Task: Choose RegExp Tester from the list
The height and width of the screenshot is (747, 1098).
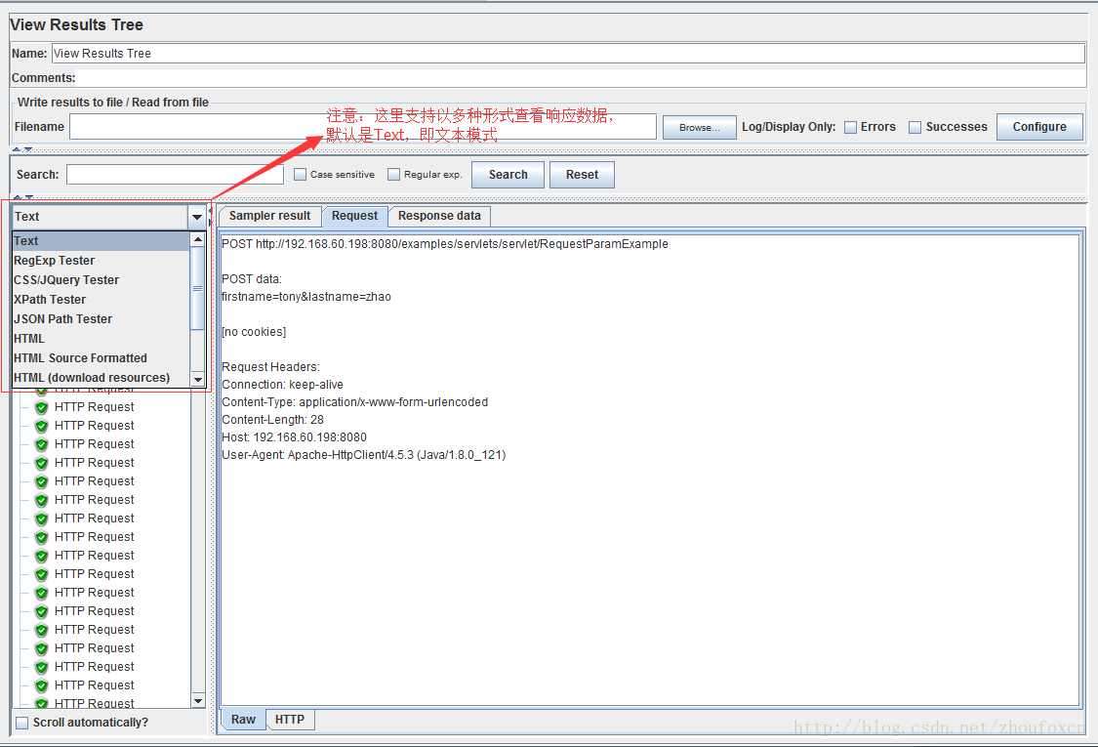Action: [55, 261]
